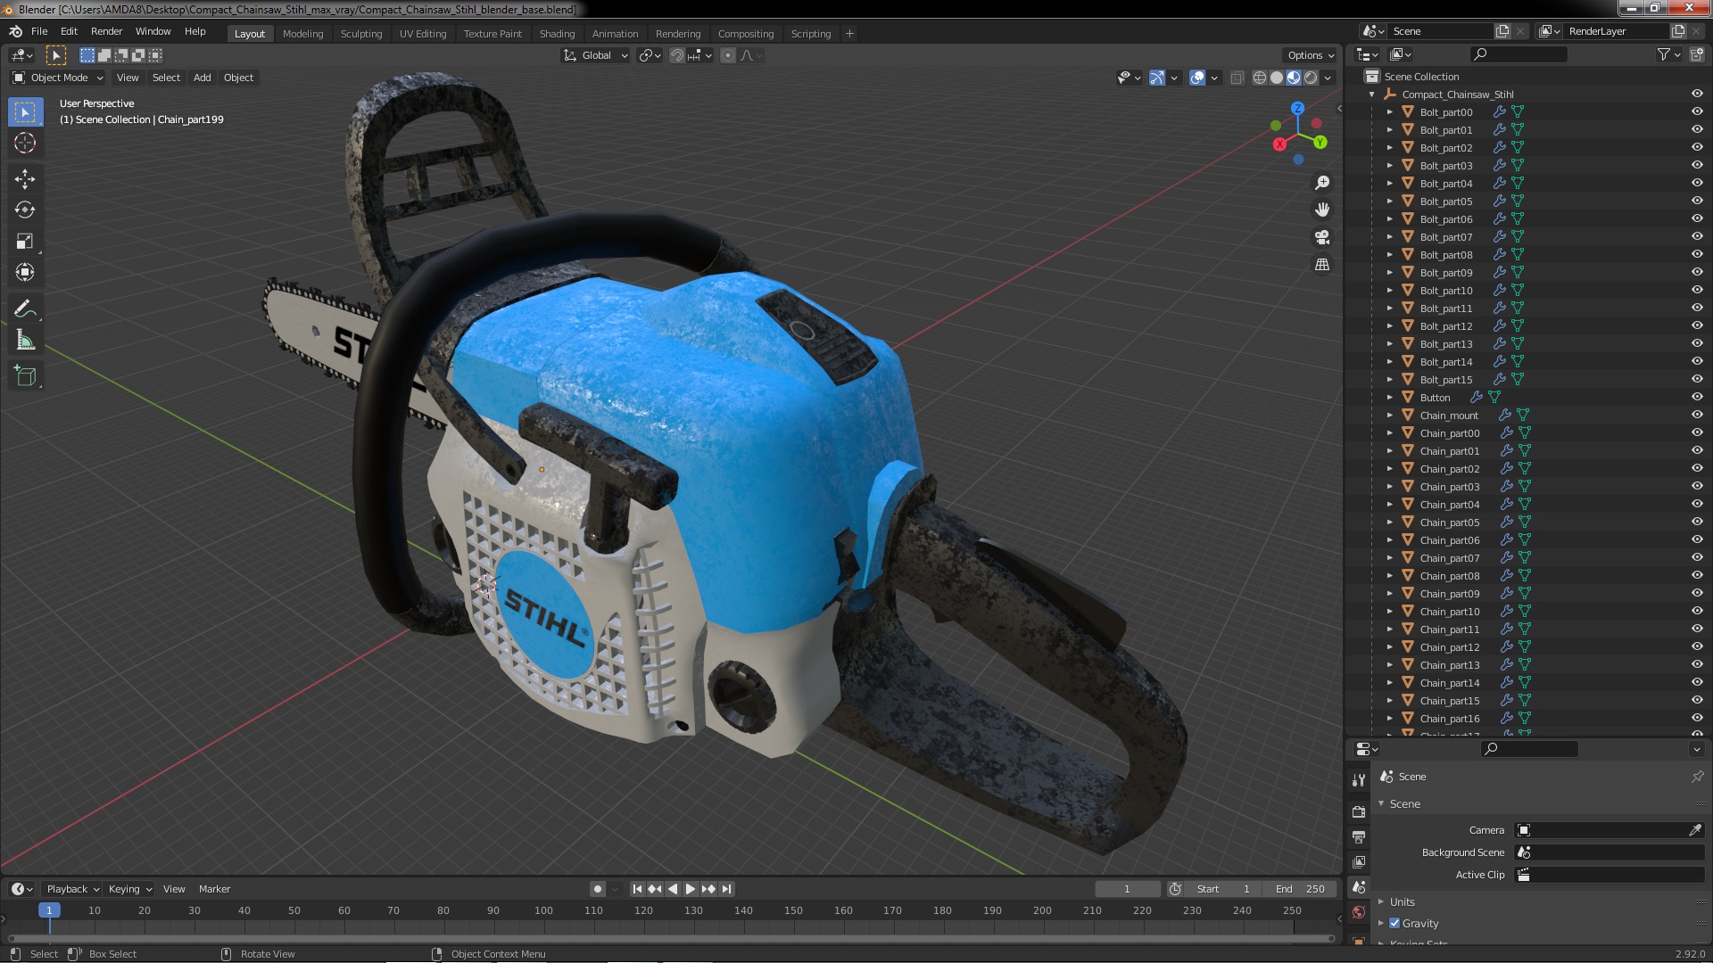Click the viewport zoom magnifier icon
Screen dimensions: 1713x963
(x=1322, y=183)
